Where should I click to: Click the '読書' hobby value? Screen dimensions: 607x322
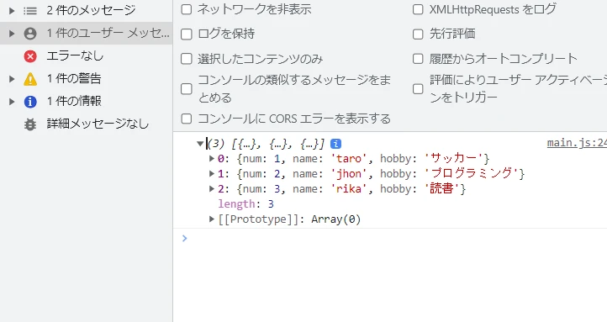pyautogui.click(x=442, y=188)
